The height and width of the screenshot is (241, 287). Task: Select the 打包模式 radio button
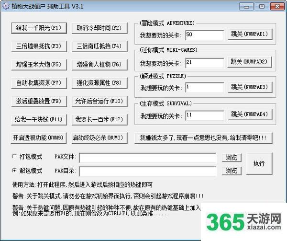[15, 157]
